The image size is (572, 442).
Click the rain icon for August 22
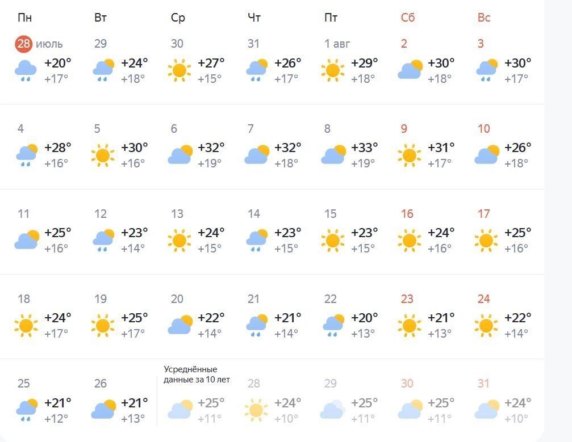[333, 325]
